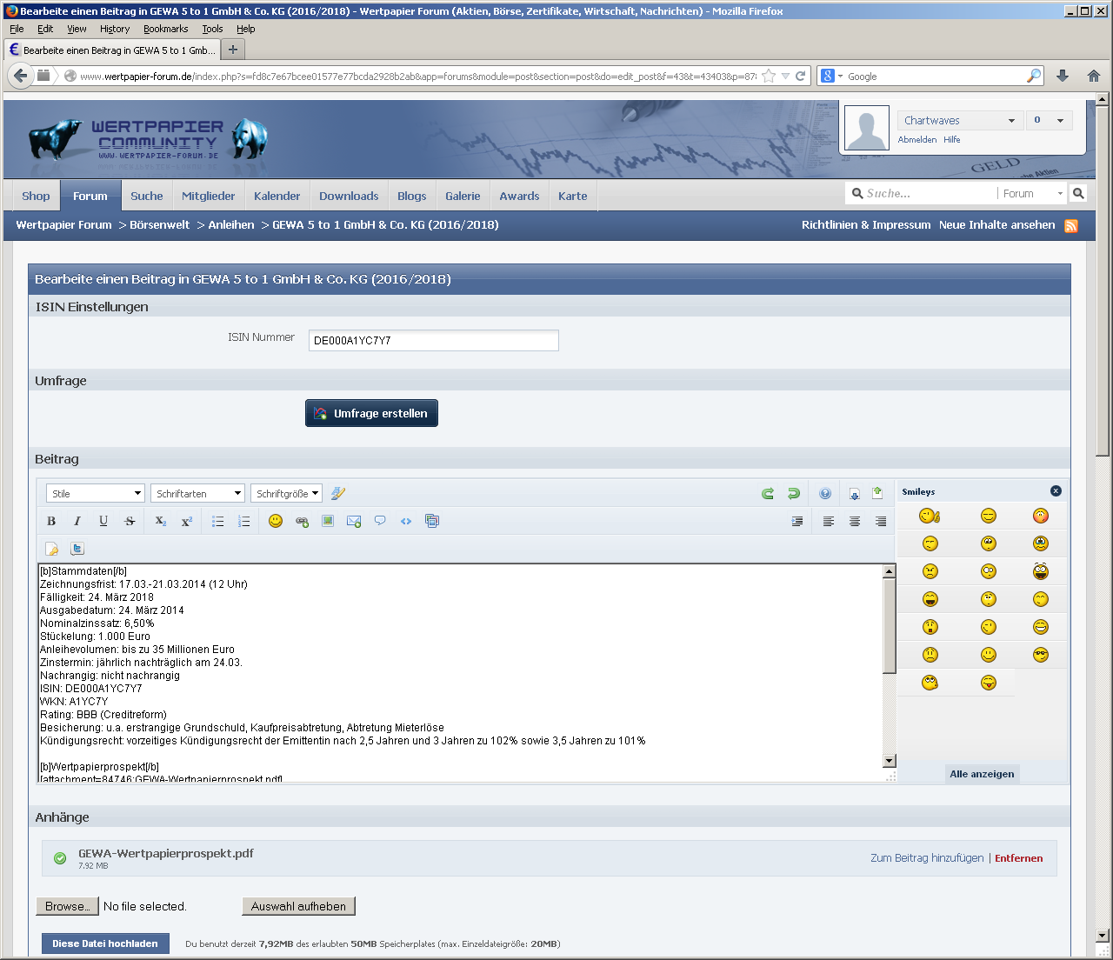The image size is (1113, 960).
Task: Open the notifications dropdown showing 0
Action: [1049, 121]
